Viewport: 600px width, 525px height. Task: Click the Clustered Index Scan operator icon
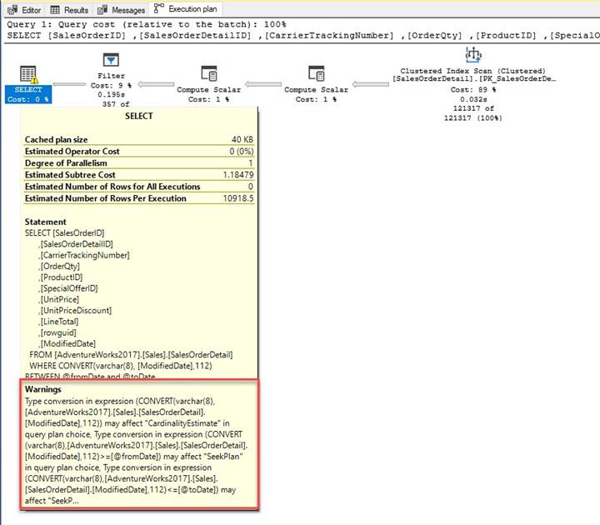click(x=473, y=55)
